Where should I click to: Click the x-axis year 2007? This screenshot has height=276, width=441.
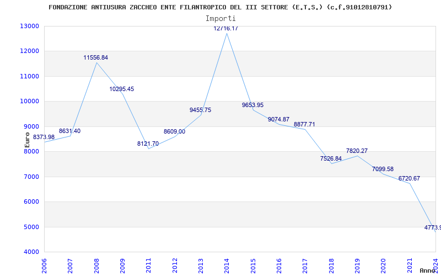[71, 266]
